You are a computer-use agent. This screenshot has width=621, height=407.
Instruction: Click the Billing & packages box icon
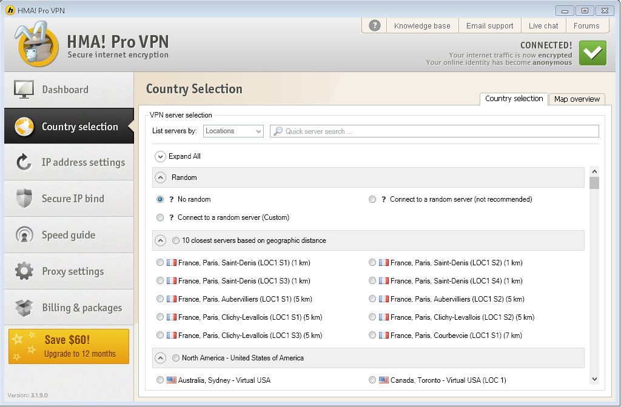click(24, 308)
